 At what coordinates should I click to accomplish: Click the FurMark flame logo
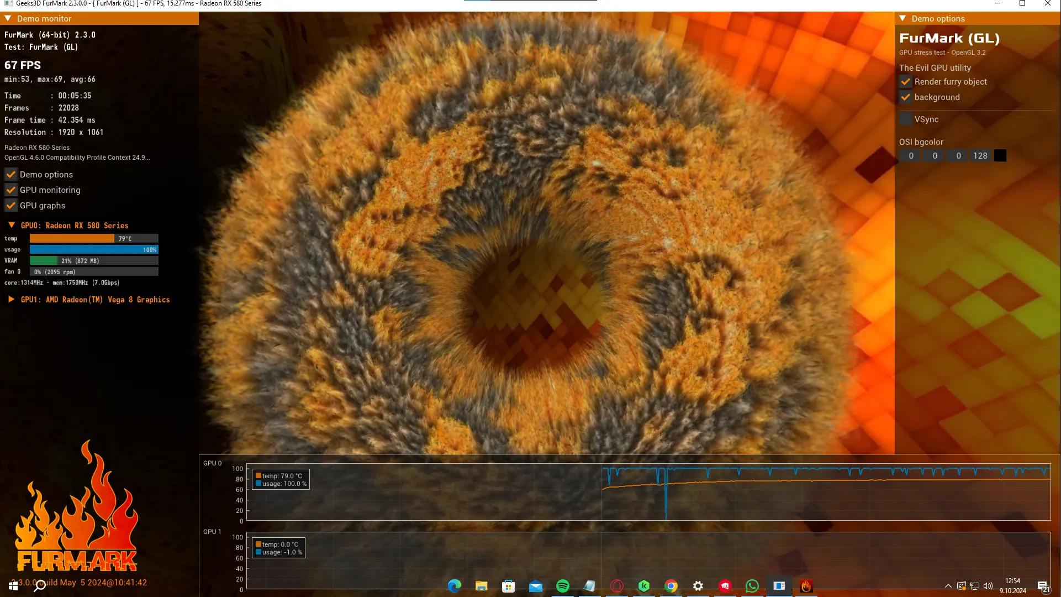(76, 506)
